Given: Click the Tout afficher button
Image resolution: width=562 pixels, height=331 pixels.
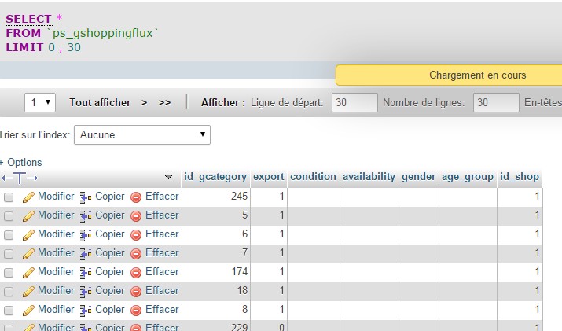Looking at the screenshot, I should point(99,102).
